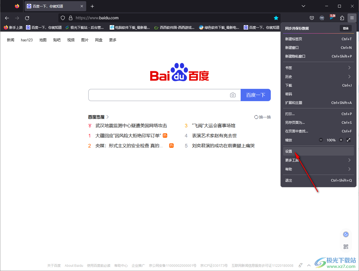Open the 绿色软件下载 bookmark
This screenshot has width=359, height=271.
click(x=219, y=27)
